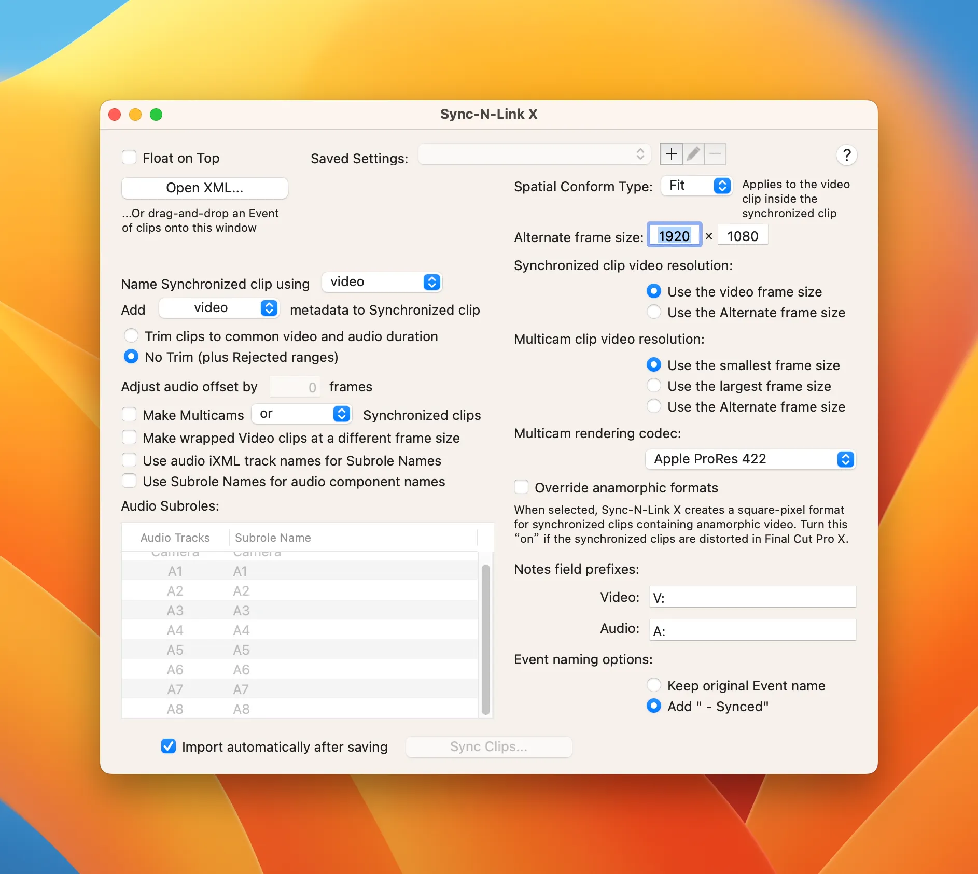Open the 'Name Synchronized clip using' dropdown
Viewport: 978px width, 874px height.
click(x=382, y=281)
